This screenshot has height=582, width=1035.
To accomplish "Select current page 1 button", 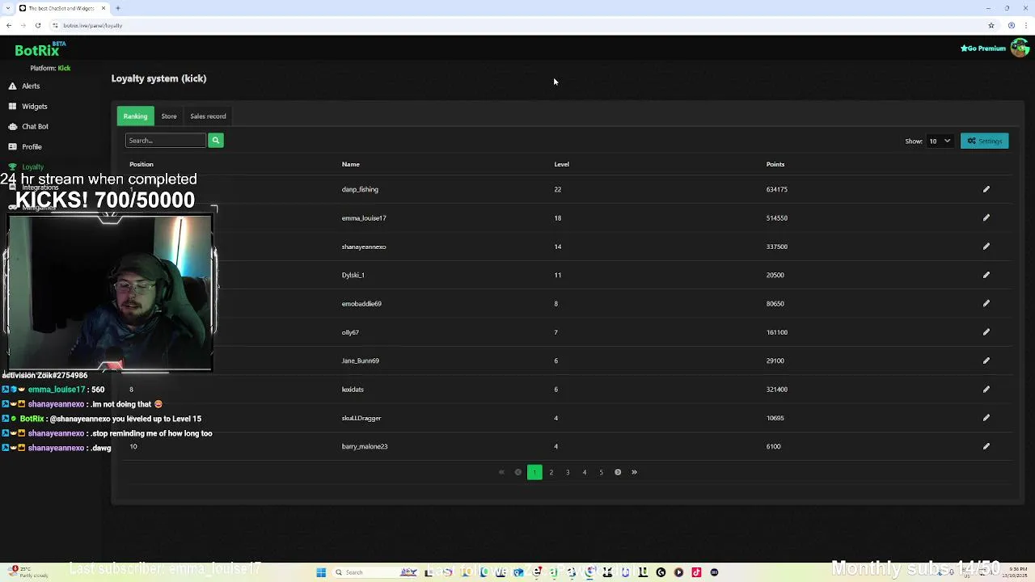I will click(534, 472).
